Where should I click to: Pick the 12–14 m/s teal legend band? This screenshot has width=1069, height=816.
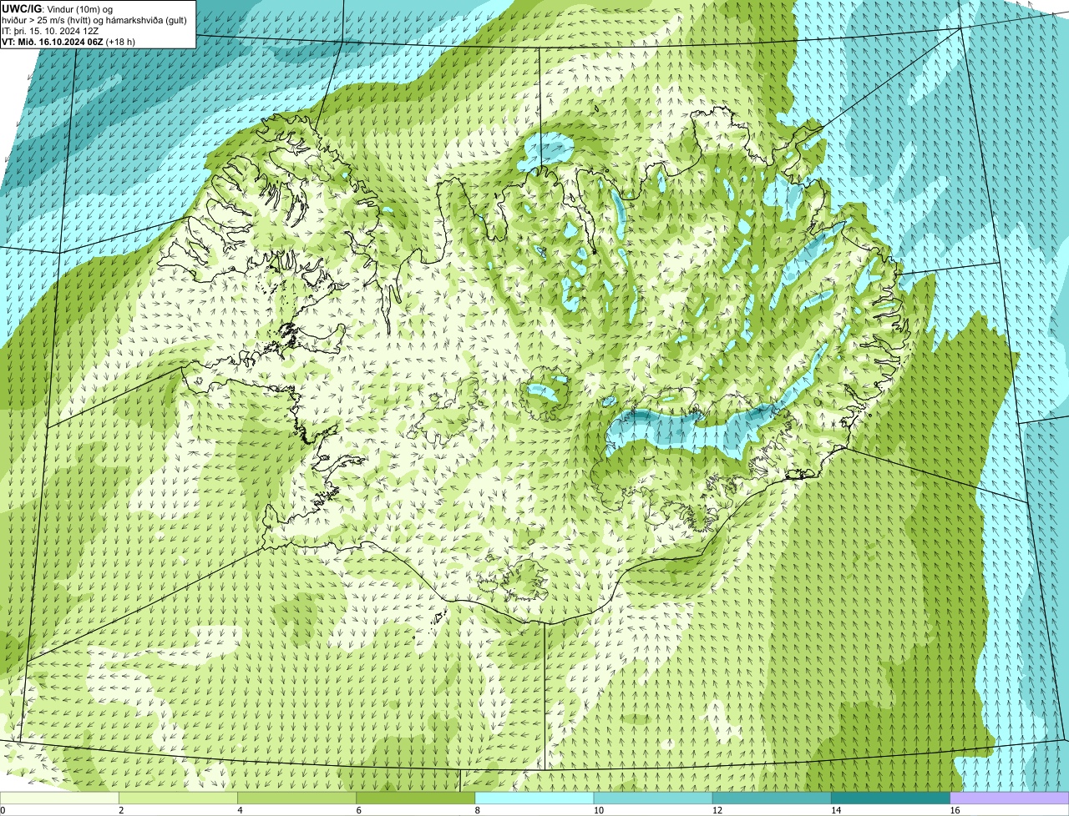(x=772, y=798)
